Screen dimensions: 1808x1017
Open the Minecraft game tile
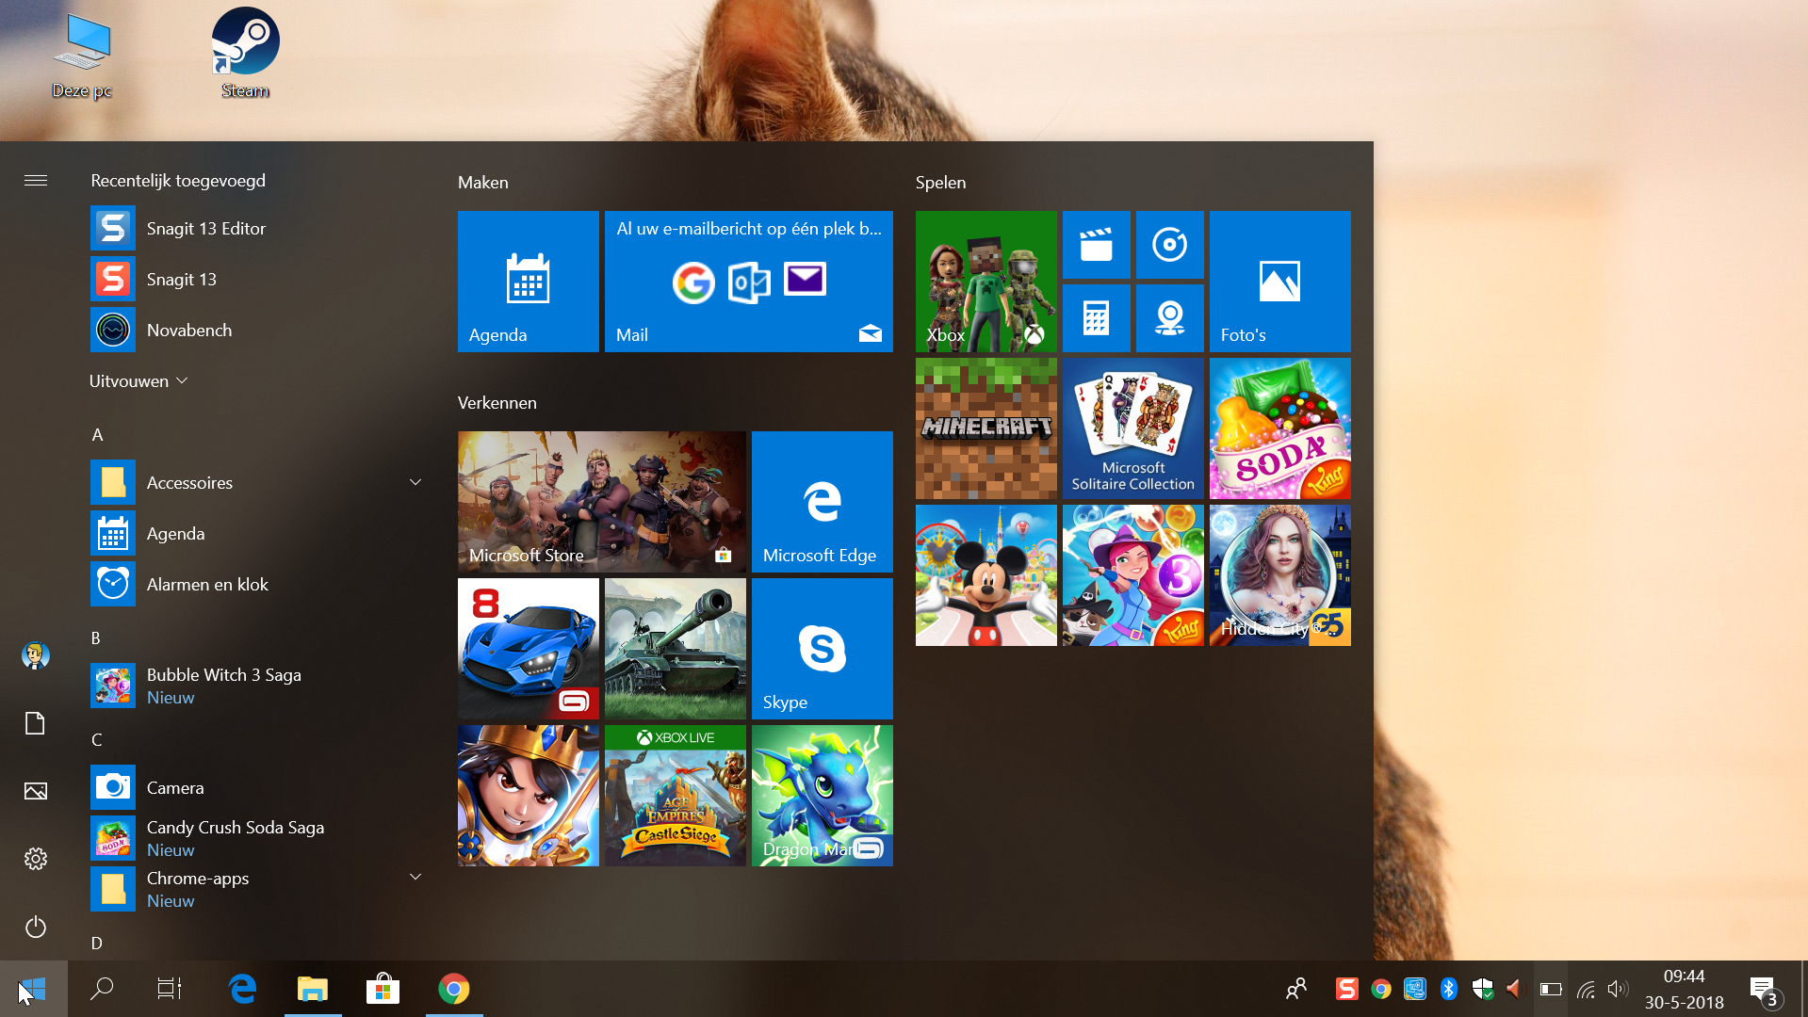pos(986,428)
